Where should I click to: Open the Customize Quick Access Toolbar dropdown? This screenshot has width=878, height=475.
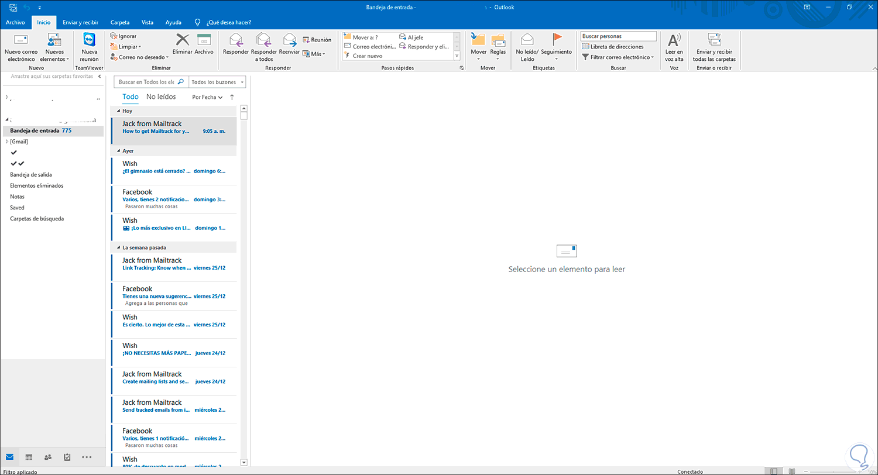click(39, 7)
